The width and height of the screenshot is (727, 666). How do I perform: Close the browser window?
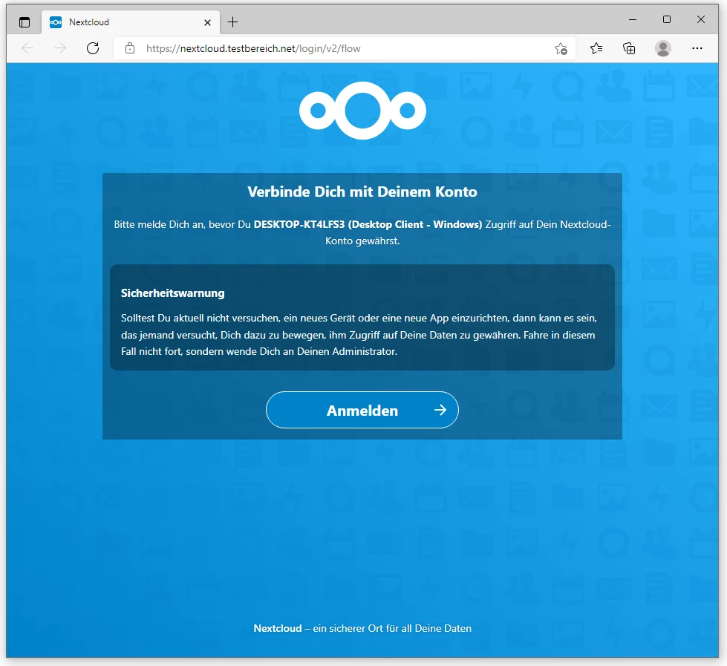click(x=701, y=19)
